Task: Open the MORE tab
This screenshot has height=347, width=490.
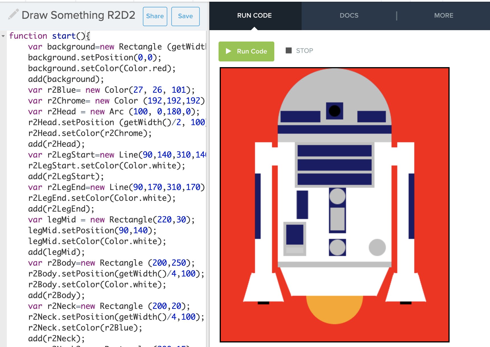Action: coord(444,16)
